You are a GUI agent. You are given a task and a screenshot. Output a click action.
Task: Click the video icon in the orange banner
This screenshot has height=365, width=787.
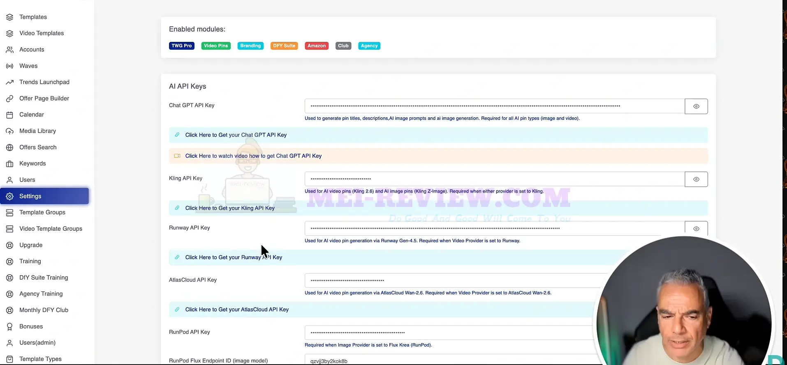177,156
